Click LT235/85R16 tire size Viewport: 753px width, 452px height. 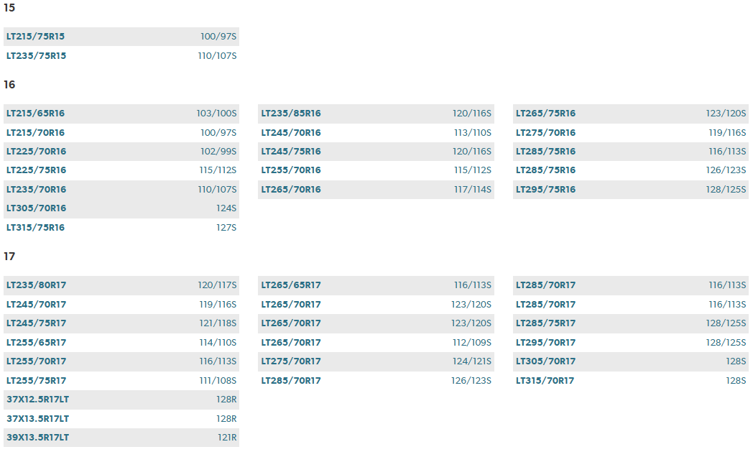[291, 114]
